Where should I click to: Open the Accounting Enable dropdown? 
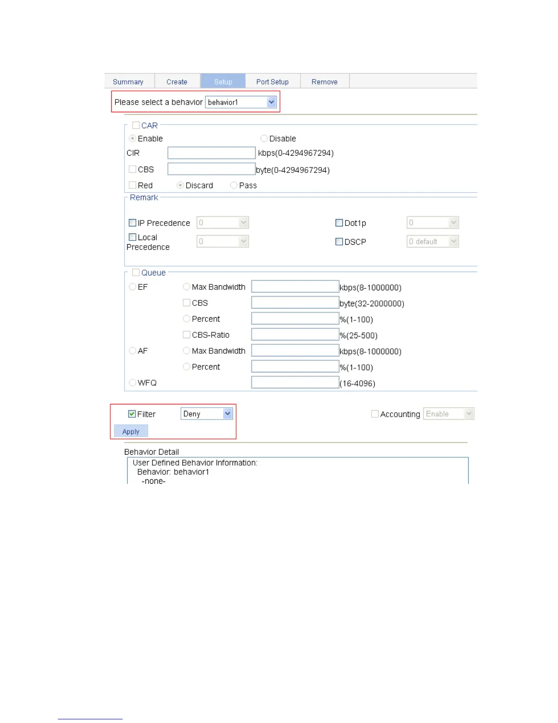coord(449,414)
